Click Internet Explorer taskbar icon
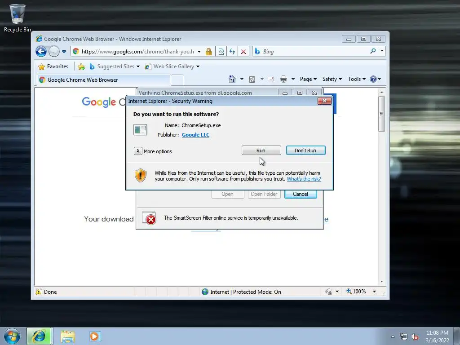The image size is (460, 345). tap(39, 336)
